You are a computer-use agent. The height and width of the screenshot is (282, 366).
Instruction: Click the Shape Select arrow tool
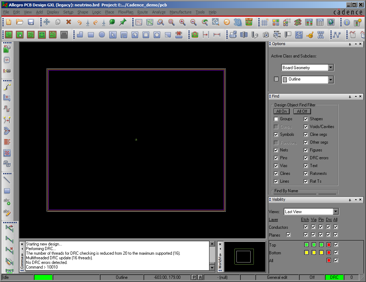[x=113, y=35]
